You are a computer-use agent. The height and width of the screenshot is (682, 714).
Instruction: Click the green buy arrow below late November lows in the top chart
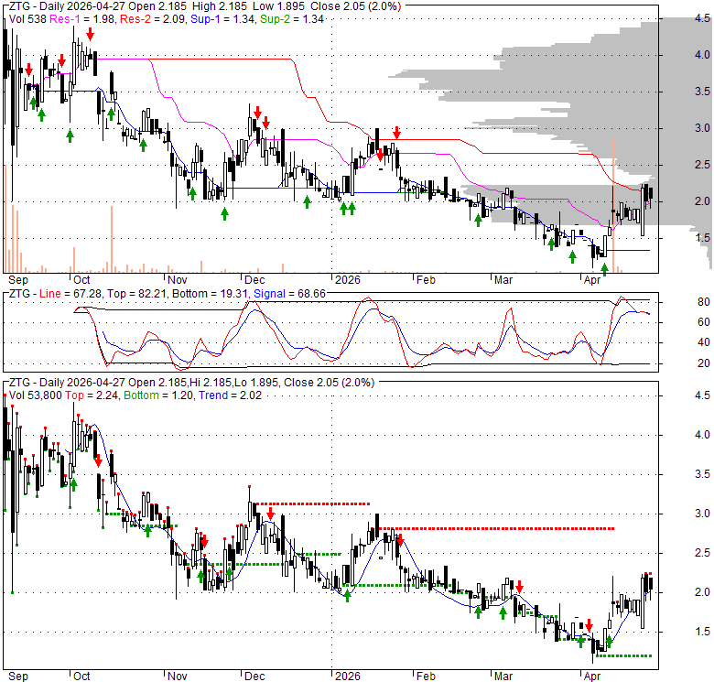tap(224, 212)
